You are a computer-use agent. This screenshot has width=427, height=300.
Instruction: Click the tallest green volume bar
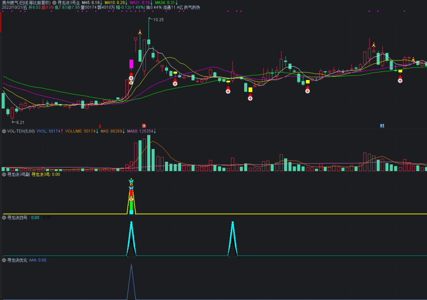pos(149,153)
